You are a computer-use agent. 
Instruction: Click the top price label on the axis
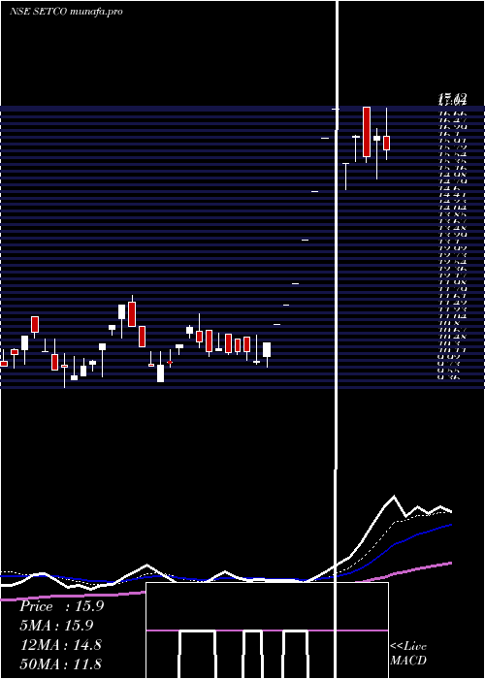click(x=452, y=100)
